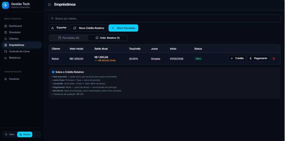
Task: Click the 01/02/2026 start date
Action: coord(176,59)
